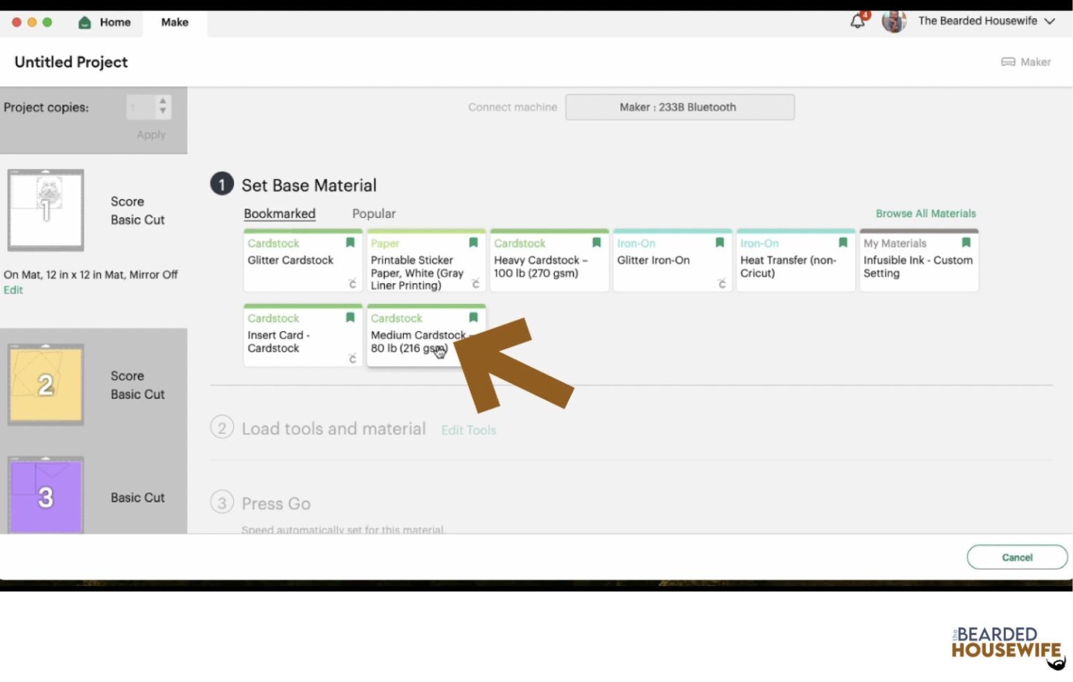This screenshot has height=682, width=1073.
Task: Click the Home house icon
Action: click(85, 22)
